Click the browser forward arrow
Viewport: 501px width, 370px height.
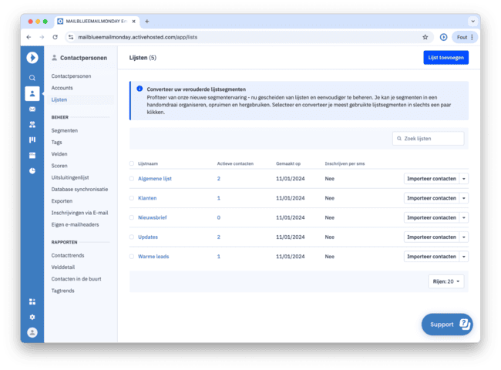[x=42, y=37]
